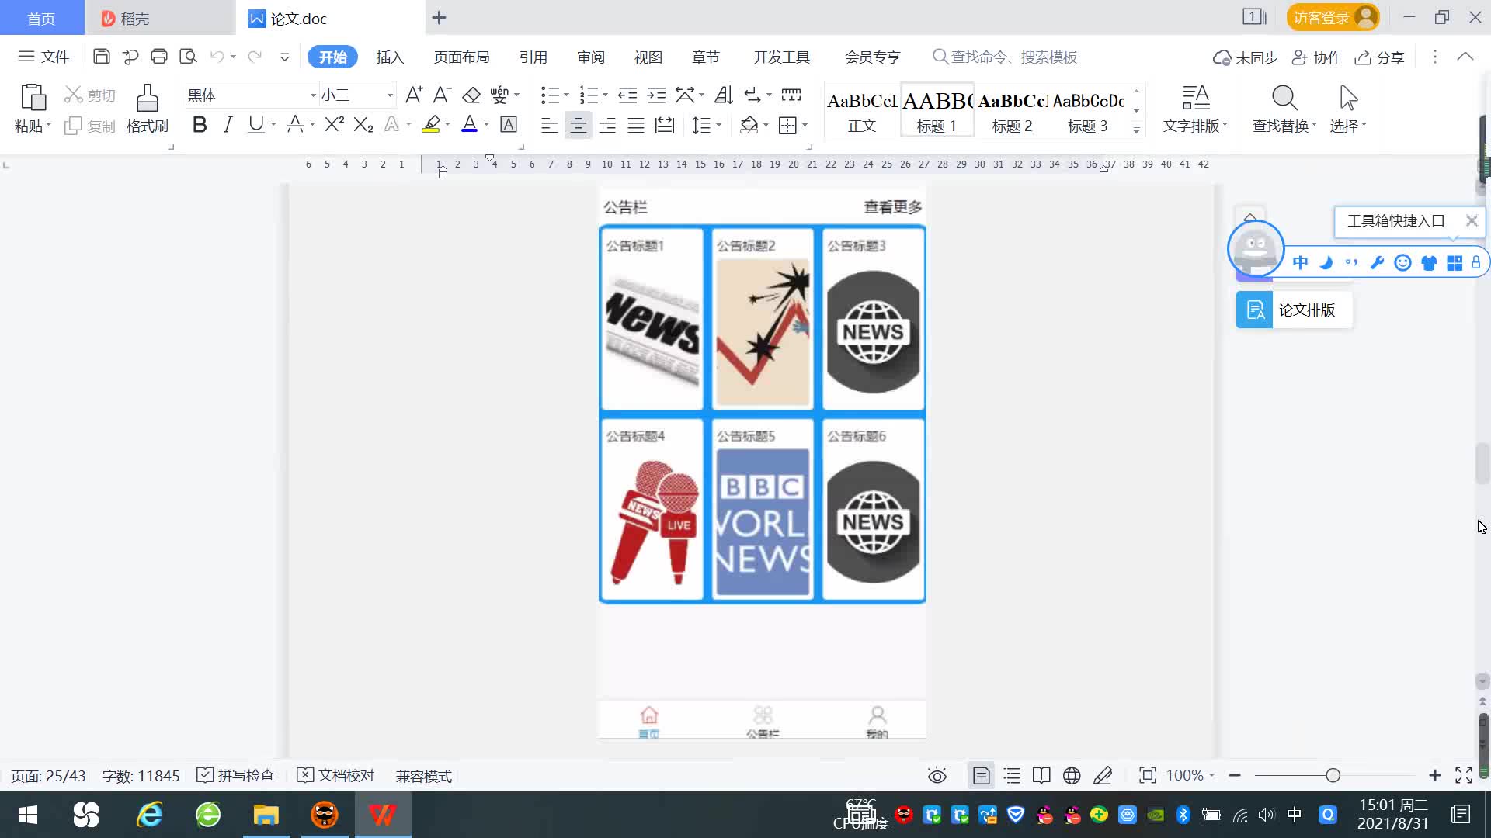This screenshot has height=838, width=1491.
Task: Open the font name dropdown 黑体
Action: click(x=313, y=95)
